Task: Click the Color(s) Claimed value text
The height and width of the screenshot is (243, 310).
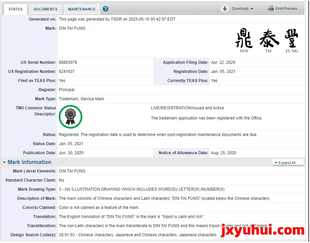Action: click(99, 207)
